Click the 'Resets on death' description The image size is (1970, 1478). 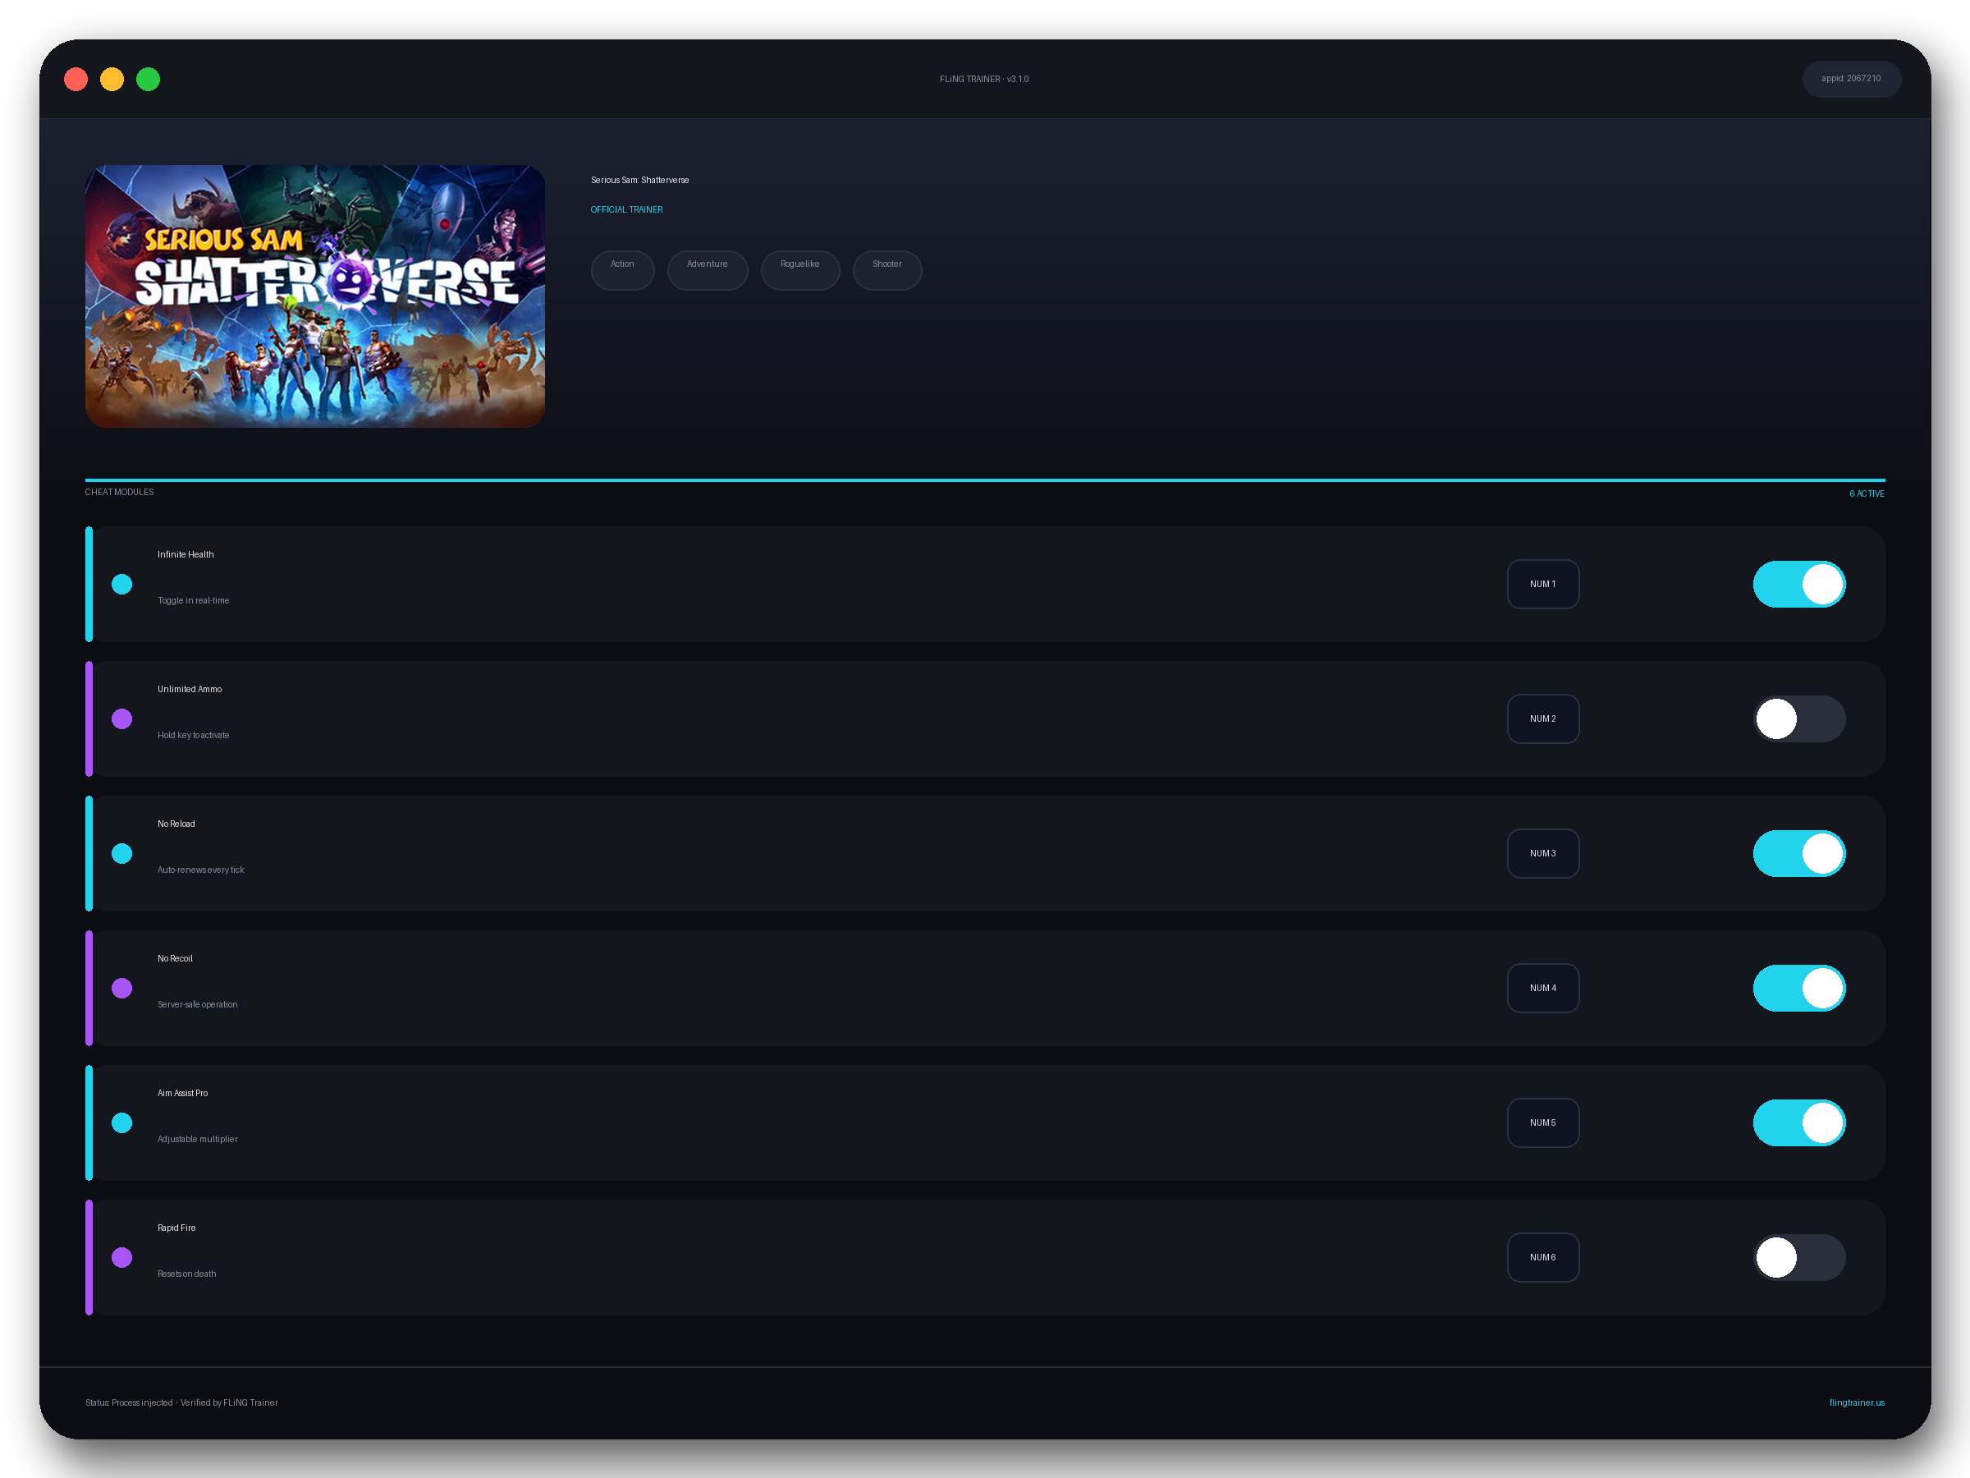[187, 1274]
